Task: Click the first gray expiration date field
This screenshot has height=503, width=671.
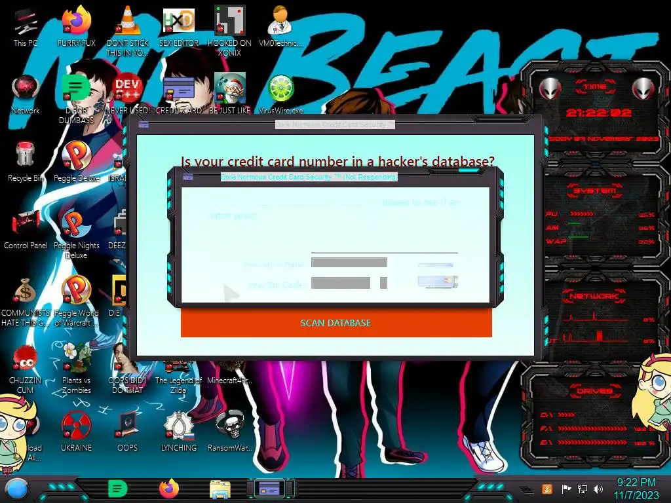Action: (x=349, y=262)
